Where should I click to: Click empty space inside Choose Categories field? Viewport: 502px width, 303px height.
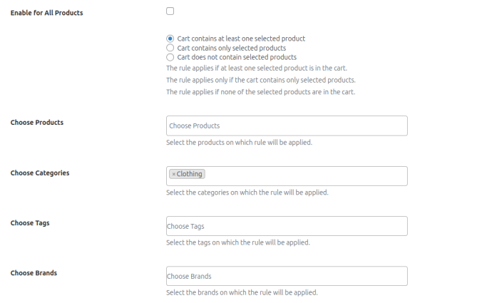tap(307, 175)
